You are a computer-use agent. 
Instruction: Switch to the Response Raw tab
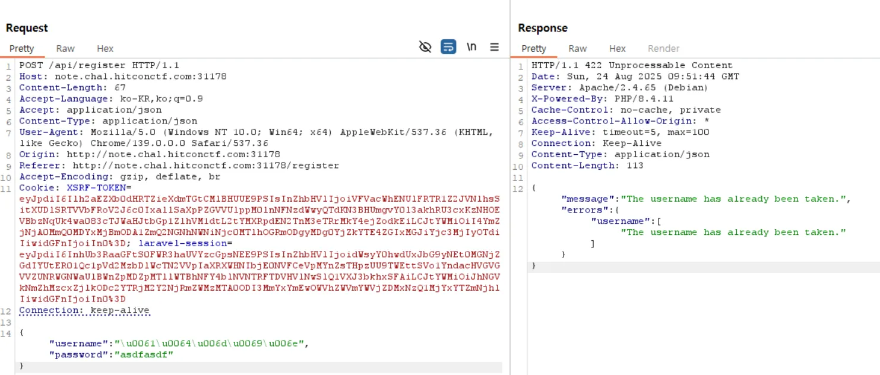[x=577, y=49]
